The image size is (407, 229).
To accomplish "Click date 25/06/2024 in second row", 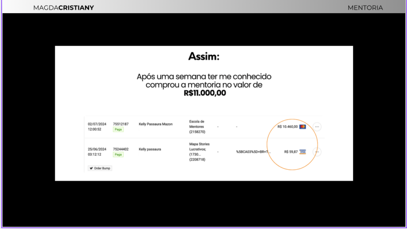I will click(97, 149).
